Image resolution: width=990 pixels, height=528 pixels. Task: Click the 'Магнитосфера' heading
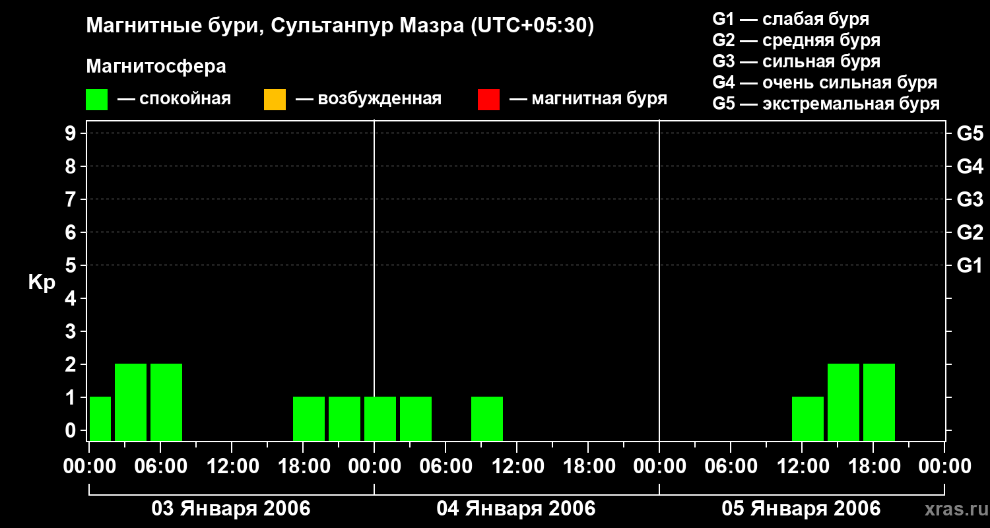pos(156,67)
